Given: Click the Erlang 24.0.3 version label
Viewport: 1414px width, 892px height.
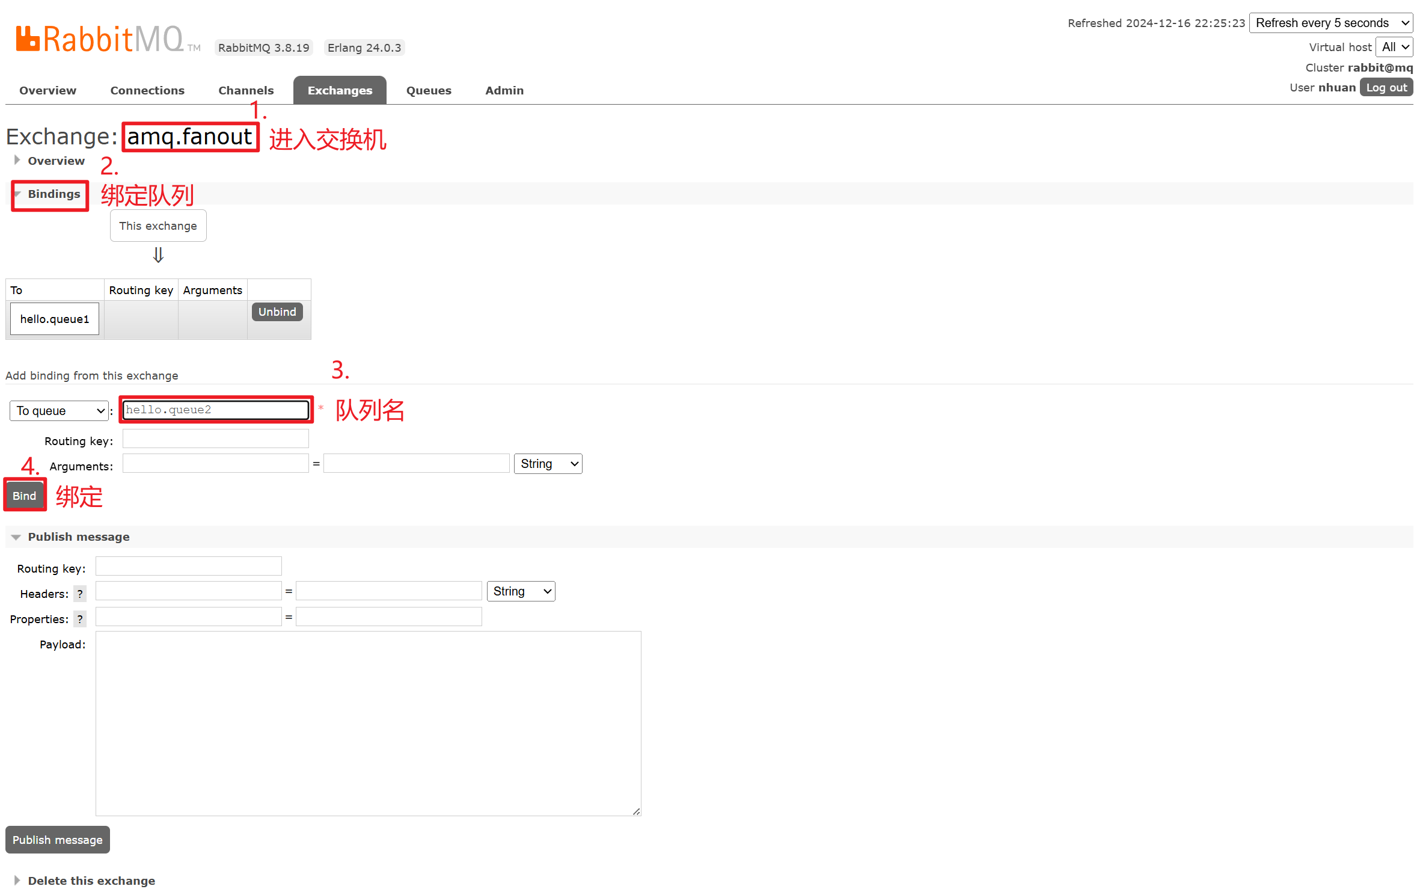Looking at the screenshot, I should 364,48.
